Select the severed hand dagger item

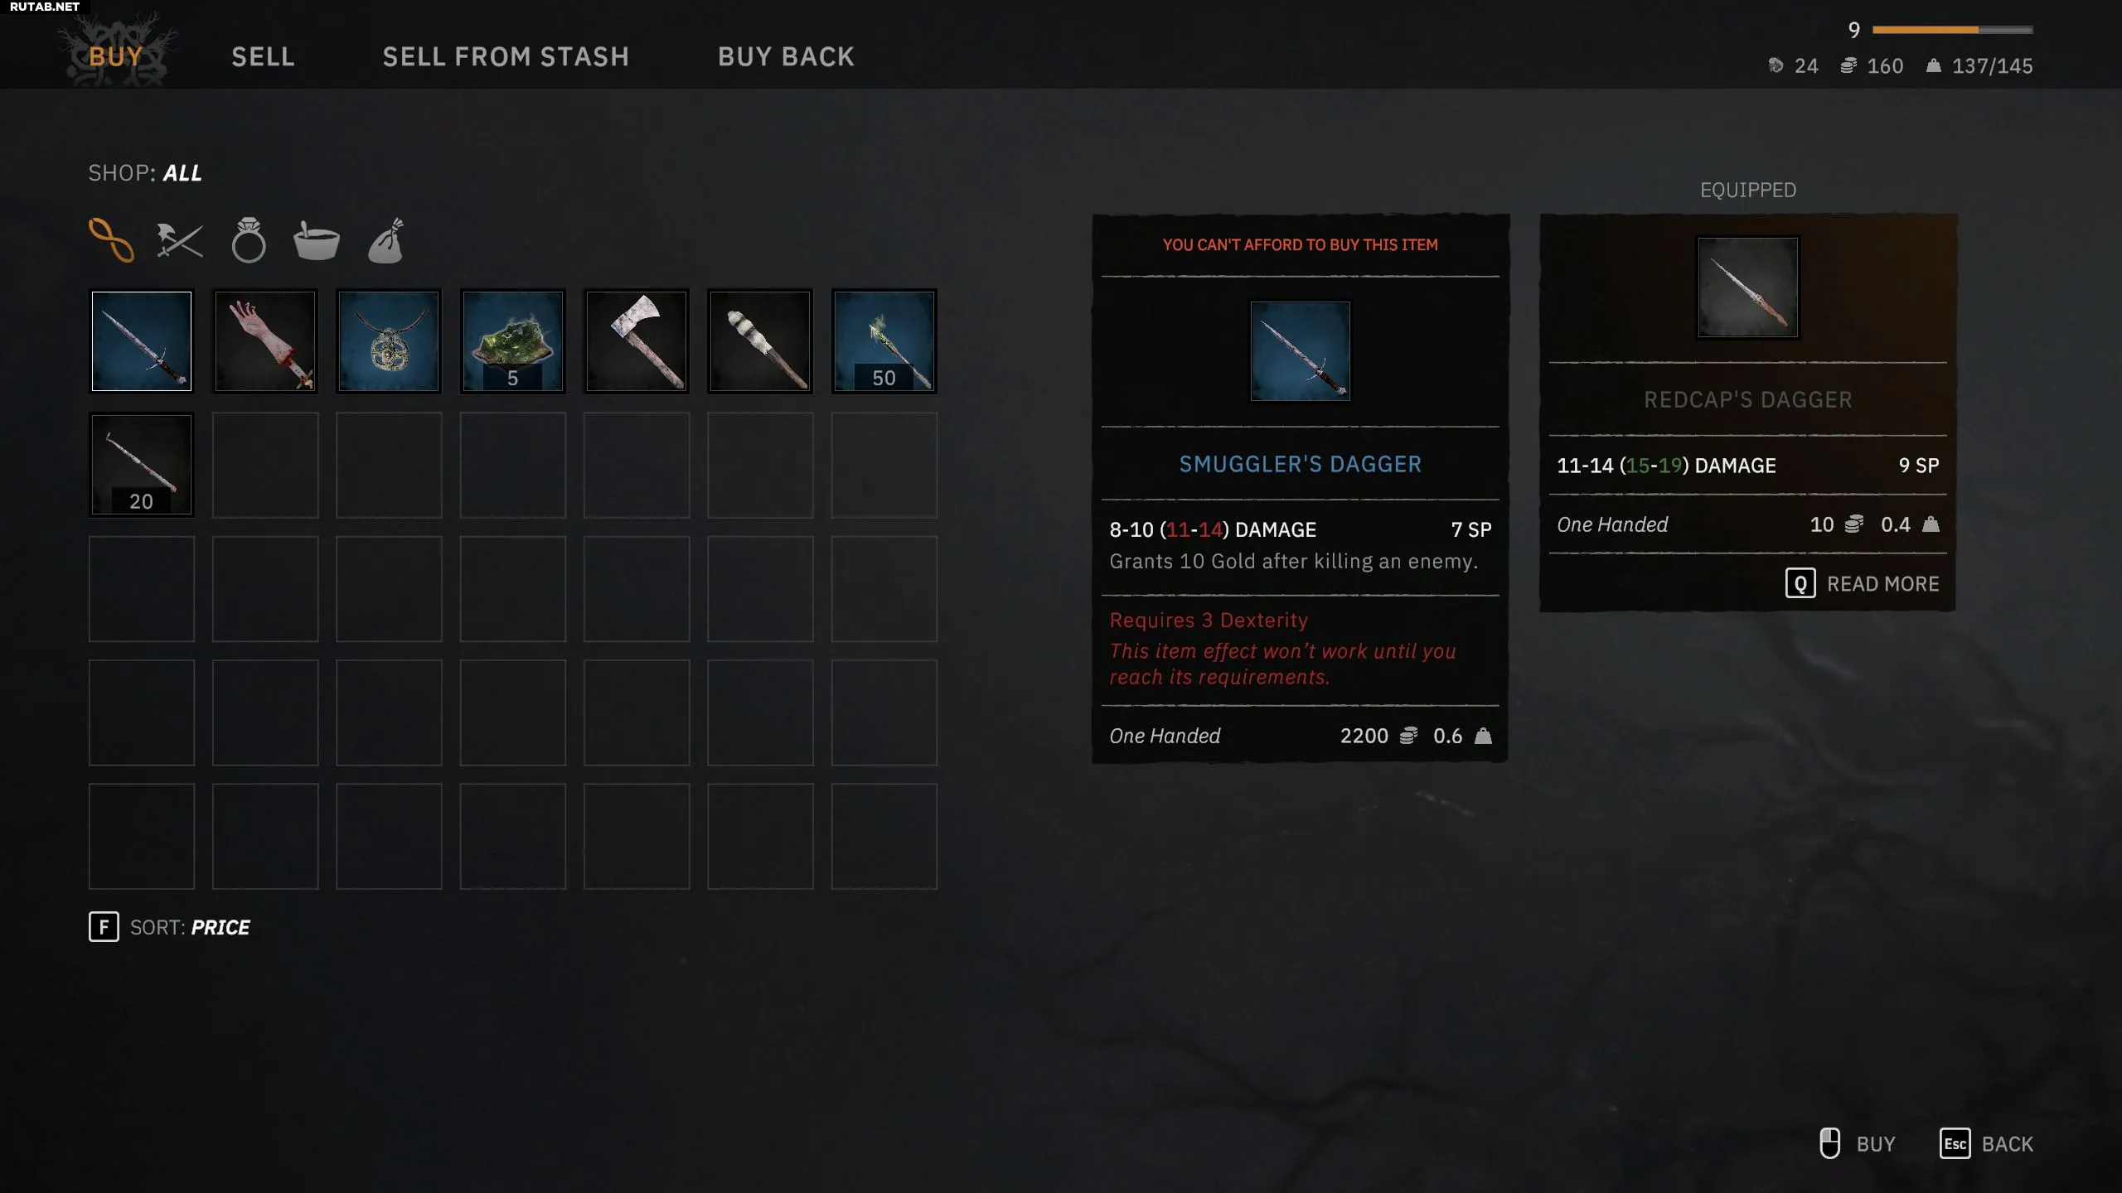coord(265,341)
